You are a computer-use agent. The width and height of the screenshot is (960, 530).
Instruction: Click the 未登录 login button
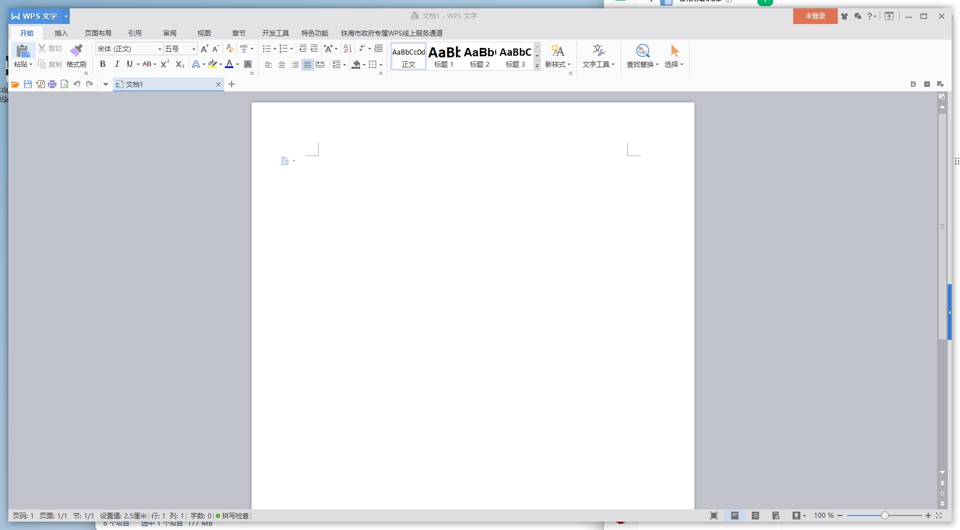tap(814, 16)
